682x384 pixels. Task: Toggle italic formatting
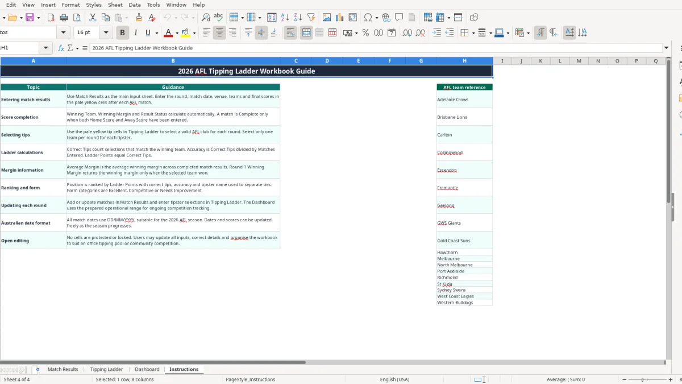[135, 33]
